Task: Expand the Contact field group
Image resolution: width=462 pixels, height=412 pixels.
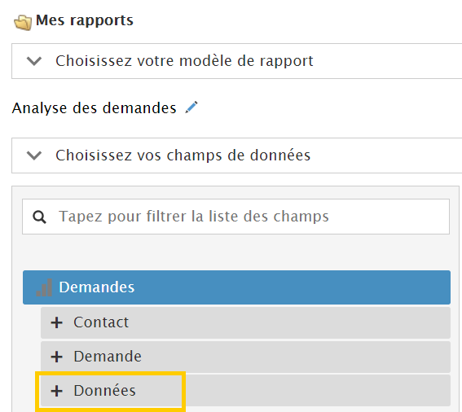Action: (245, 322)
